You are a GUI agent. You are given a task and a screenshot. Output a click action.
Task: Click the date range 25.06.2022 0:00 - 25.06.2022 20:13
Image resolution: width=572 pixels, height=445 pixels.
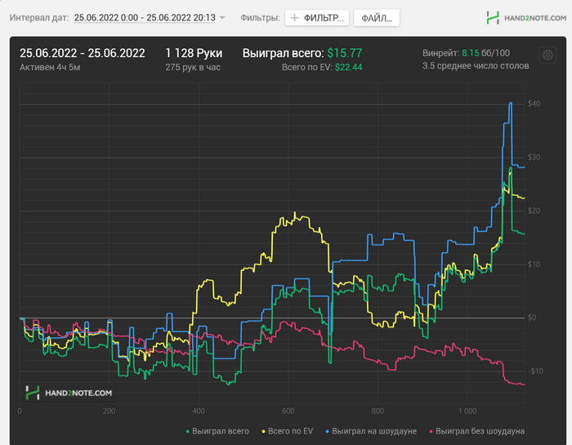(145, 17)
